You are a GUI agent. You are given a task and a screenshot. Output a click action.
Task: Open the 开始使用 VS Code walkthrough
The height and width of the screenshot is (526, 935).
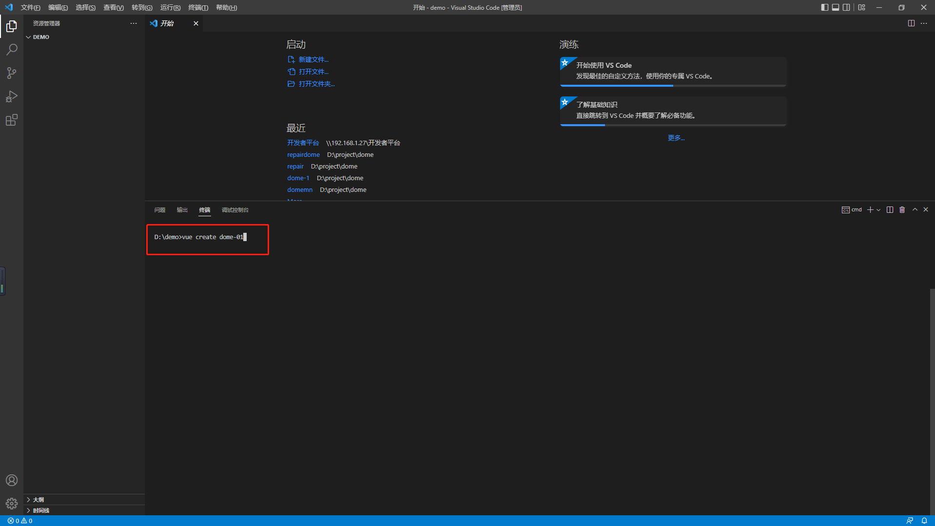point(673,72)
